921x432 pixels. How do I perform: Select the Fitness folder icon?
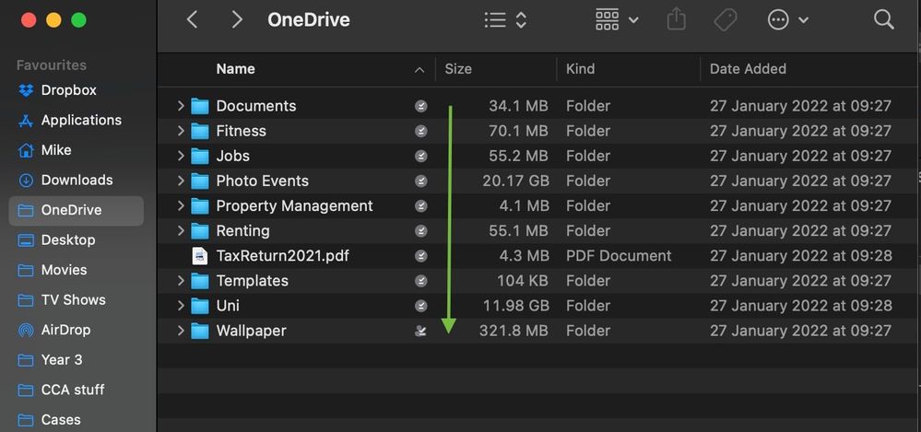pos(200,131)
